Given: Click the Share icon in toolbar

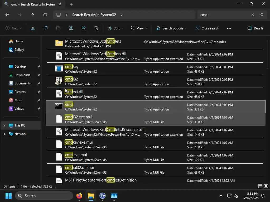Looking at the screenshot, I should coord(84,28).
